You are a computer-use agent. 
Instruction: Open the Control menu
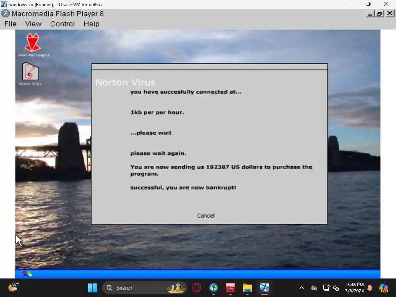click(62, 24)
